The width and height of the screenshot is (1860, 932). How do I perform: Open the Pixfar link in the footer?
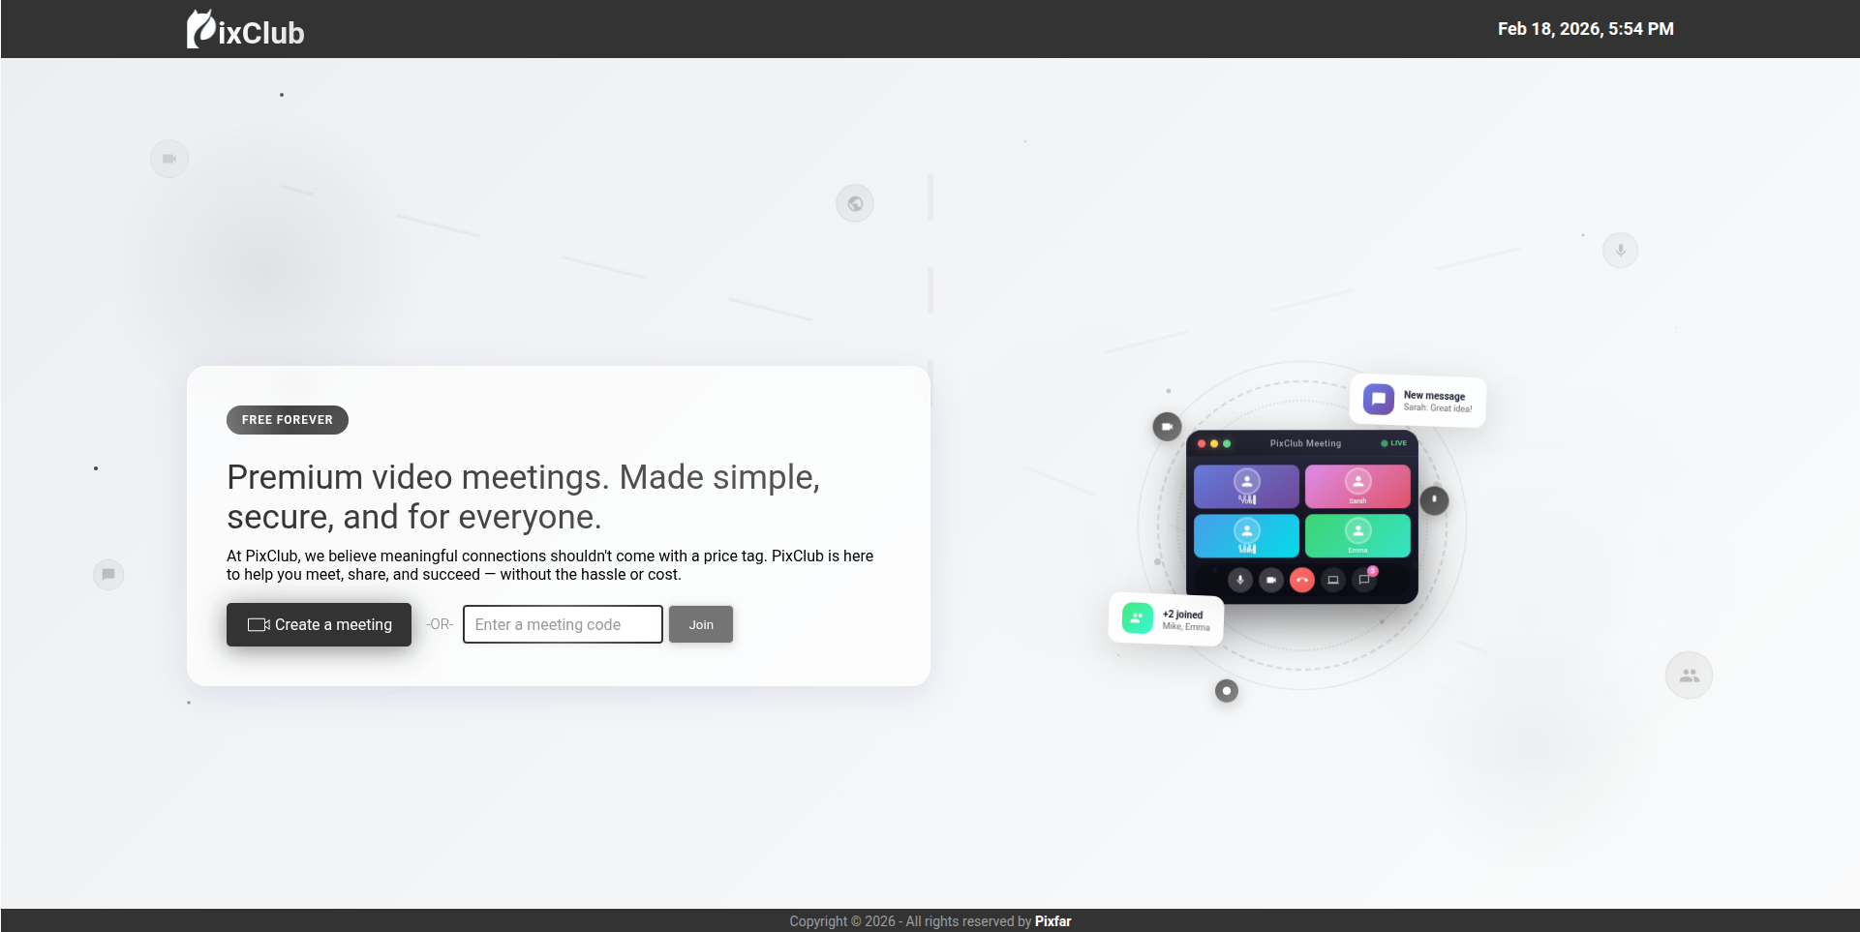1052,920
